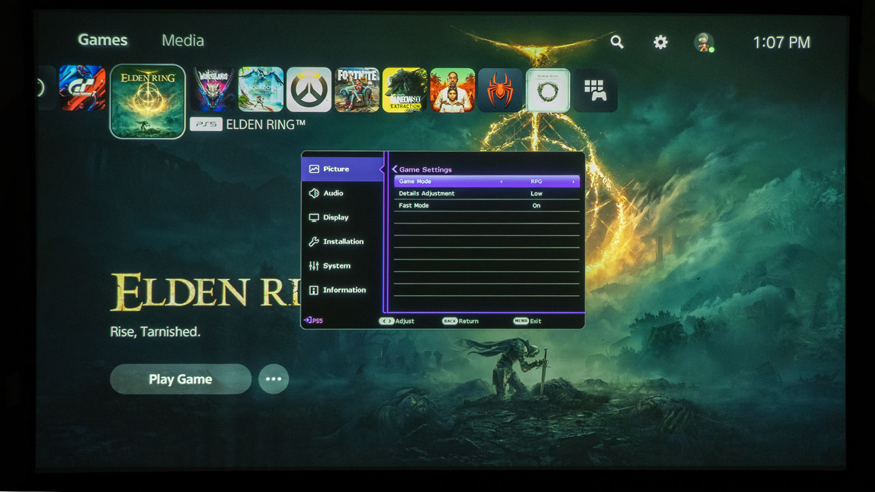The width and height of the screenshot is (875, 492).
Task: Select the Details Adjustment row label
Action: point(427,193)
